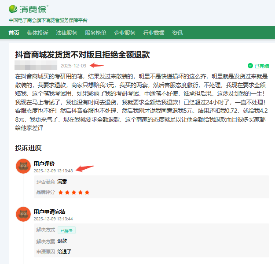
Task: Click the 消费保 green leaf logo
Action: tap(14, 9)
